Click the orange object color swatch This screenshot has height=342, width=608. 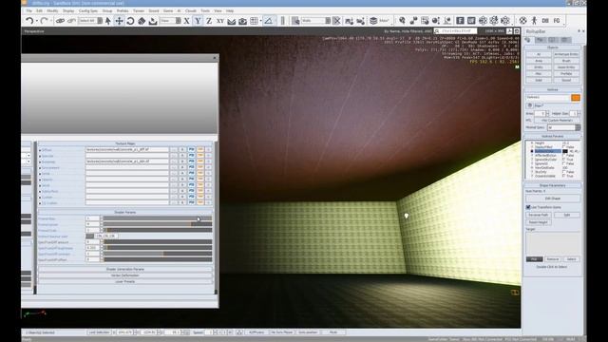tap(576, 98)
